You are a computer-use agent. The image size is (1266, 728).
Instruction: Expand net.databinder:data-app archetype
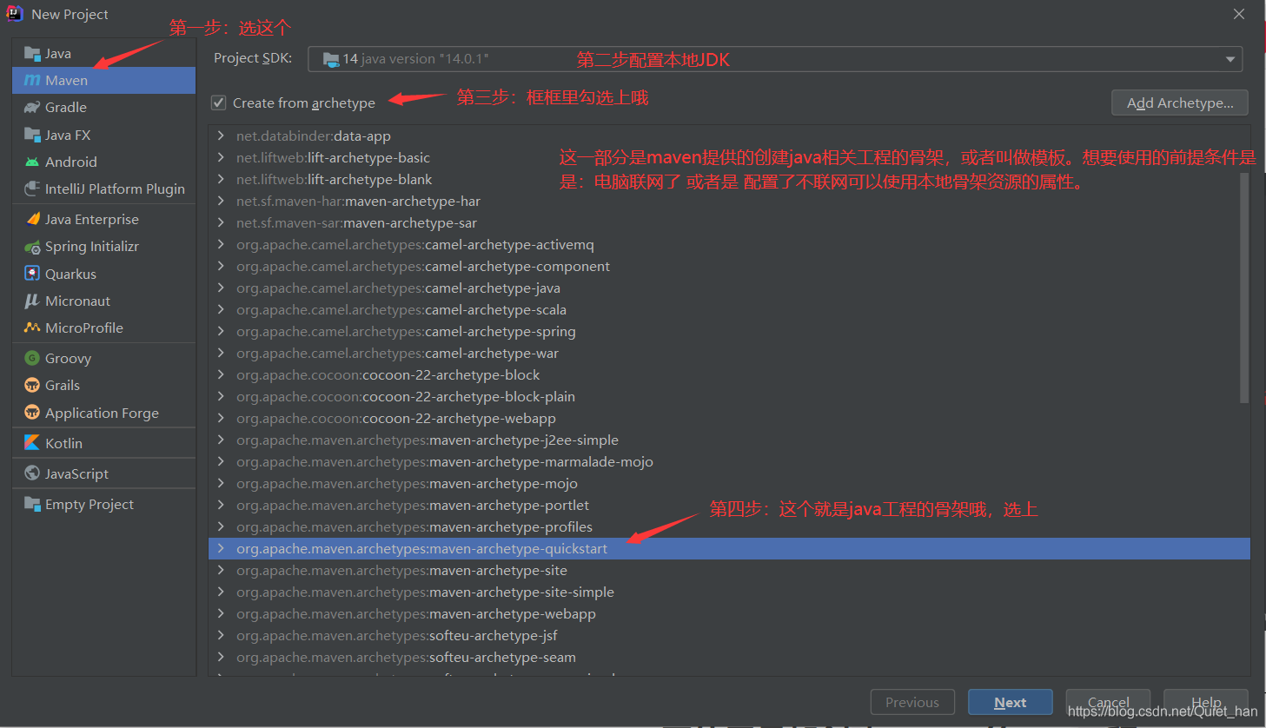click(x=221, y=136)
